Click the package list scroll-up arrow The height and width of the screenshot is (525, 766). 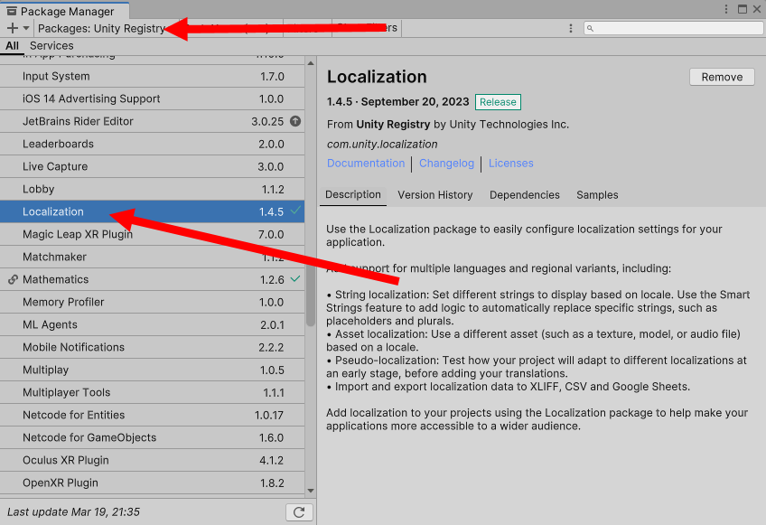point(311,63)
